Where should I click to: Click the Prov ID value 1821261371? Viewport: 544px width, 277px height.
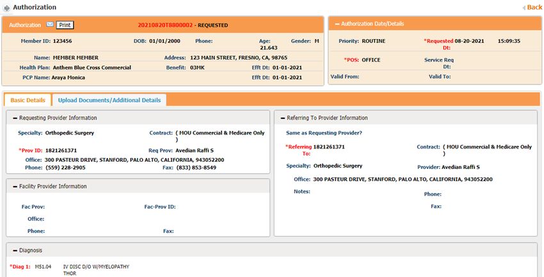click(60, 150)
